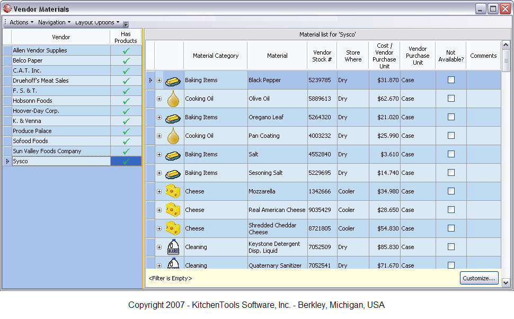Click the Material column header
Screen dimensions: 514x319
[x=277, y=56]
